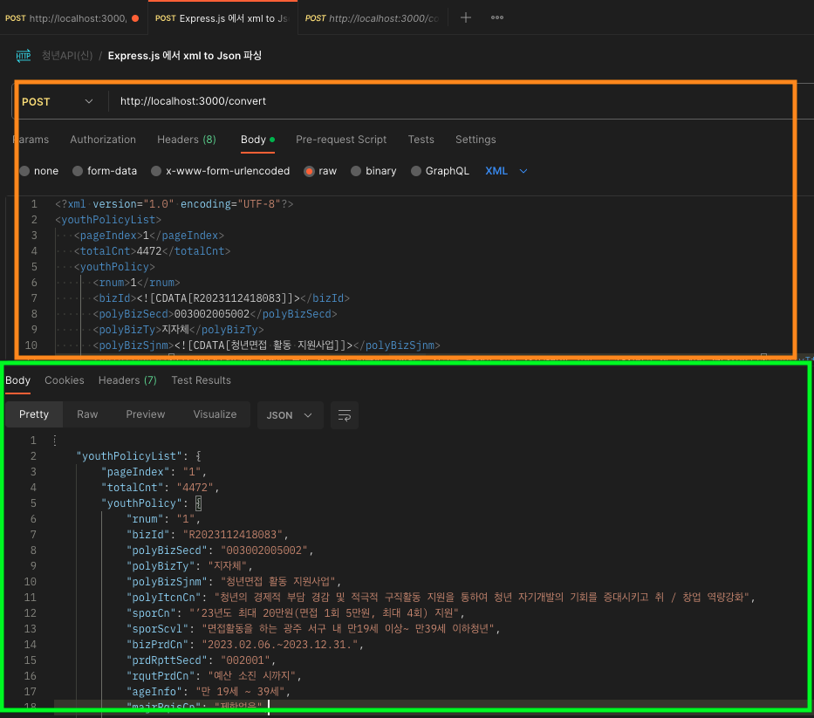
Task: Click request body line with youthPolicyList tag
Action: (x=108, y=220)
